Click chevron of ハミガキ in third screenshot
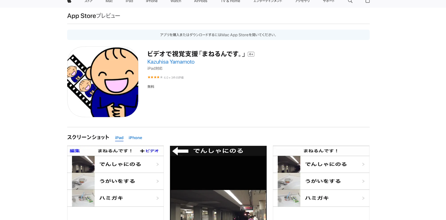 (363, 198)
